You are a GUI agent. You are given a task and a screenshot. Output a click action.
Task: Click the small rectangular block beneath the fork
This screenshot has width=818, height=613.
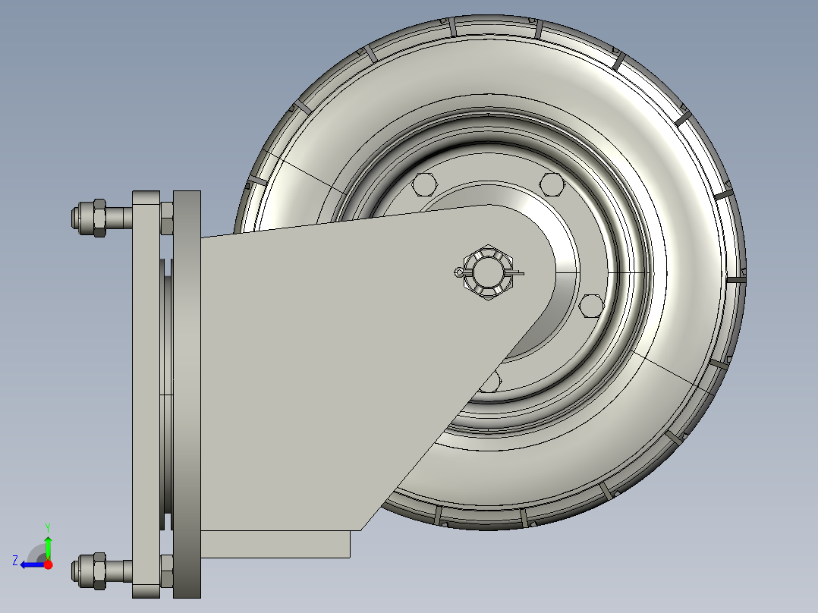click(x=275, y=544)
